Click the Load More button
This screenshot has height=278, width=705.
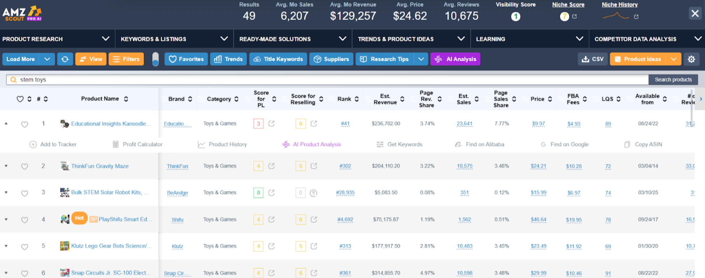pyautogui.click(x=21, y=59)
